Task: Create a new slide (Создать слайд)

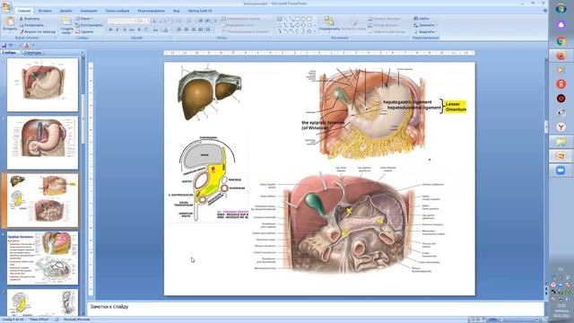Action: coord(66,25)
